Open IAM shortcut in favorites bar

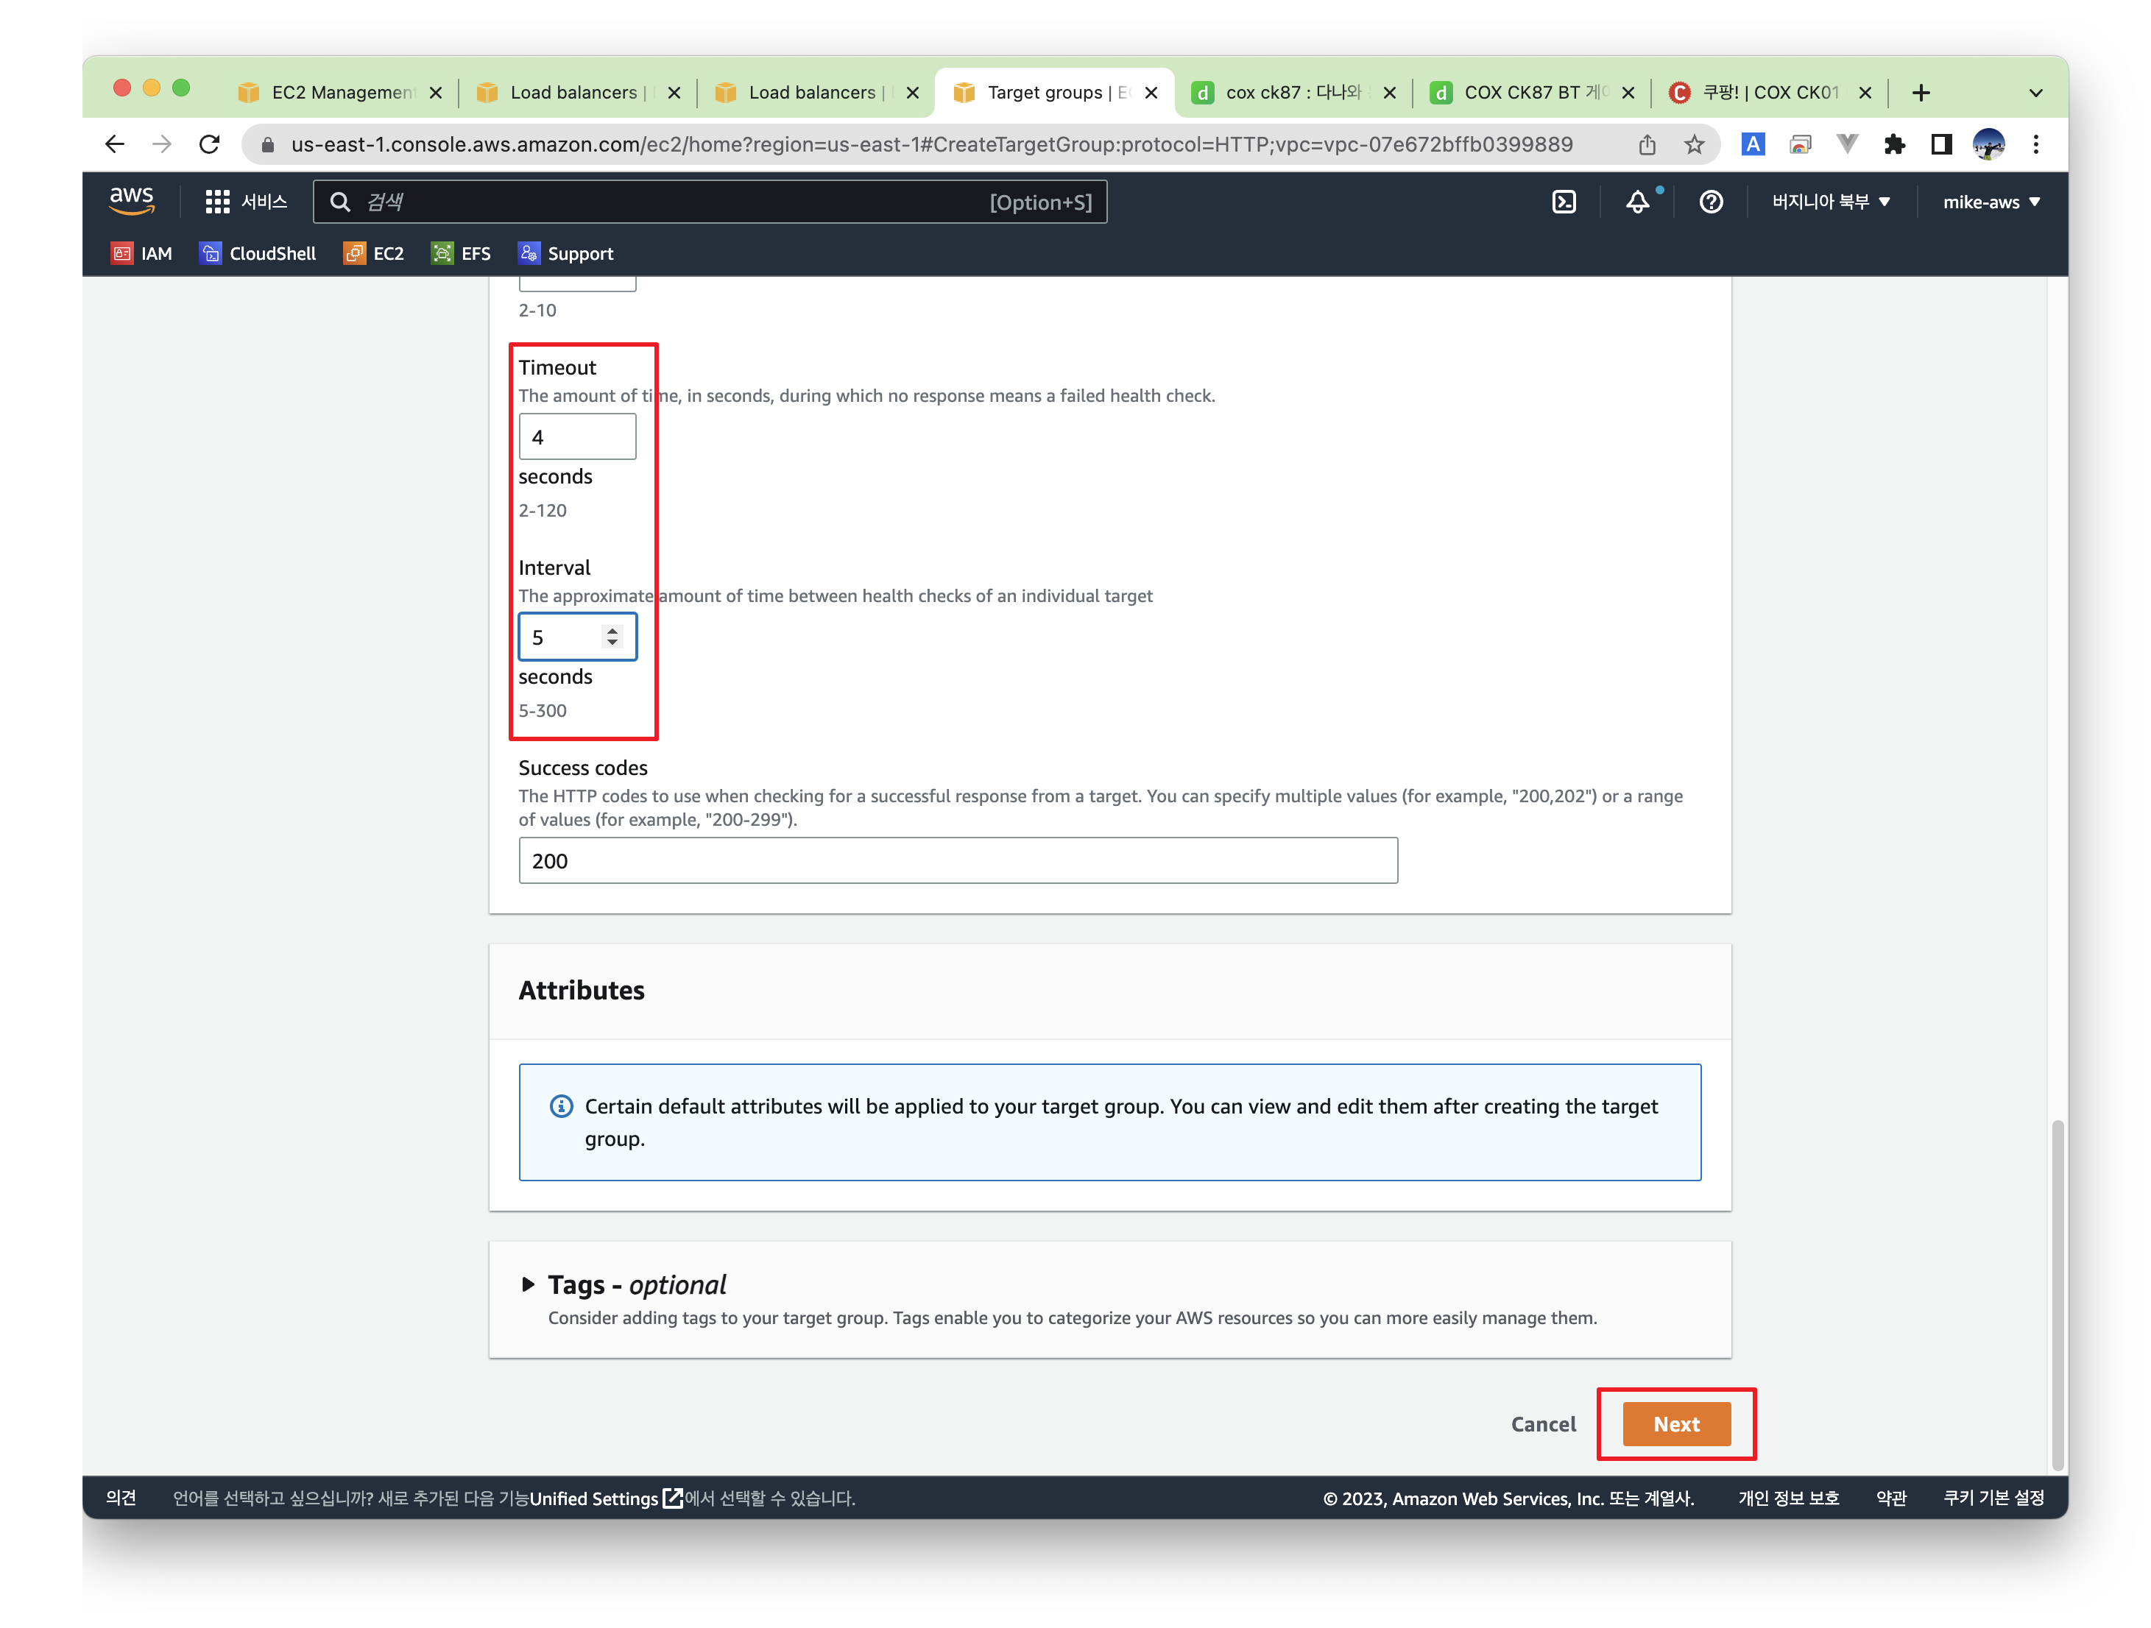[x=142, y=254]
